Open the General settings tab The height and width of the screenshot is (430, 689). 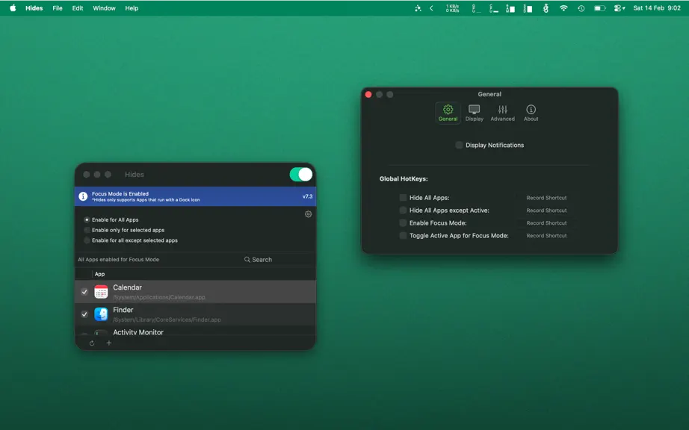pos(448,113)
